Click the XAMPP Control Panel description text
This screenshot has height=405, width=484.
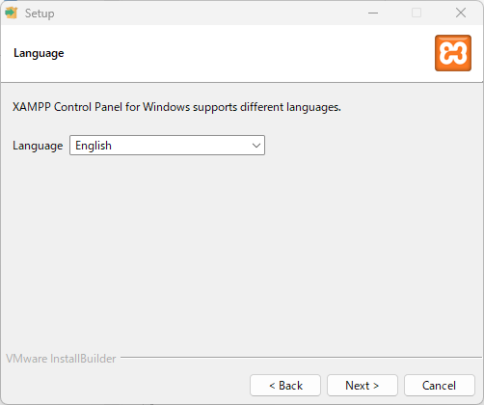click(x=176, y=107)
